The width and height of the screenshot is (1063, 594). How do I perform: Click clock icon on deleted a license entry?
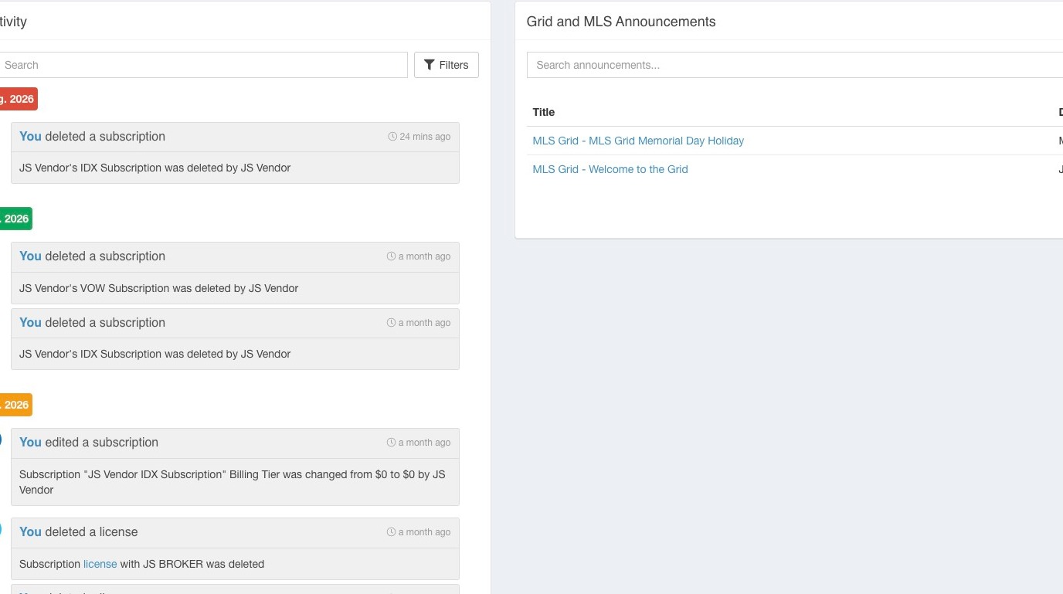coord(391,532)
